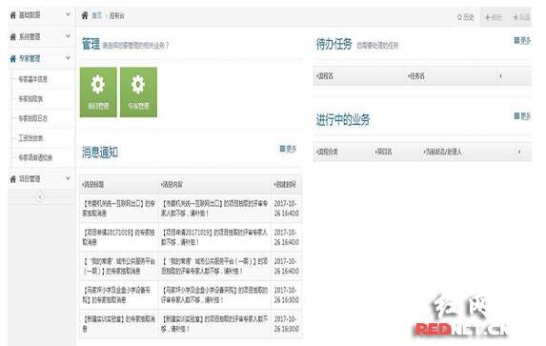Click the green 专家管理 gear tile
The image size is (546, 346).
[x=138, y=92]
